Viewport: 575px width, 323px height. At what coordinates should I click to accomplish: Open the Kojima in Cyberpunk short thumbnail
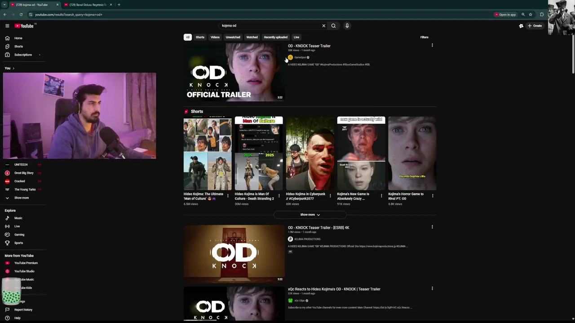pos(310,153)
